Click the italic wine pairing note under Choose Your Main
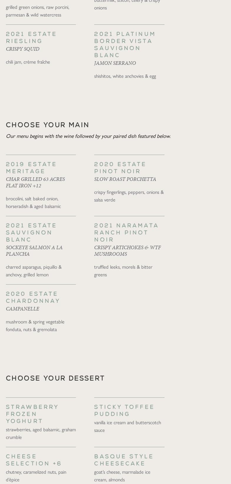This screenshot has height=484, width=231. click(x=88, y=136)
